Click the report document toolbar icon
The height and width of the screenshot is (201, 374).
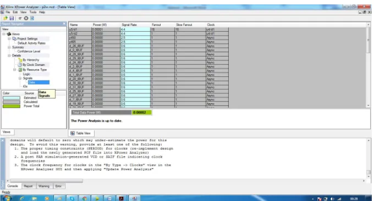tap(32, 18)
